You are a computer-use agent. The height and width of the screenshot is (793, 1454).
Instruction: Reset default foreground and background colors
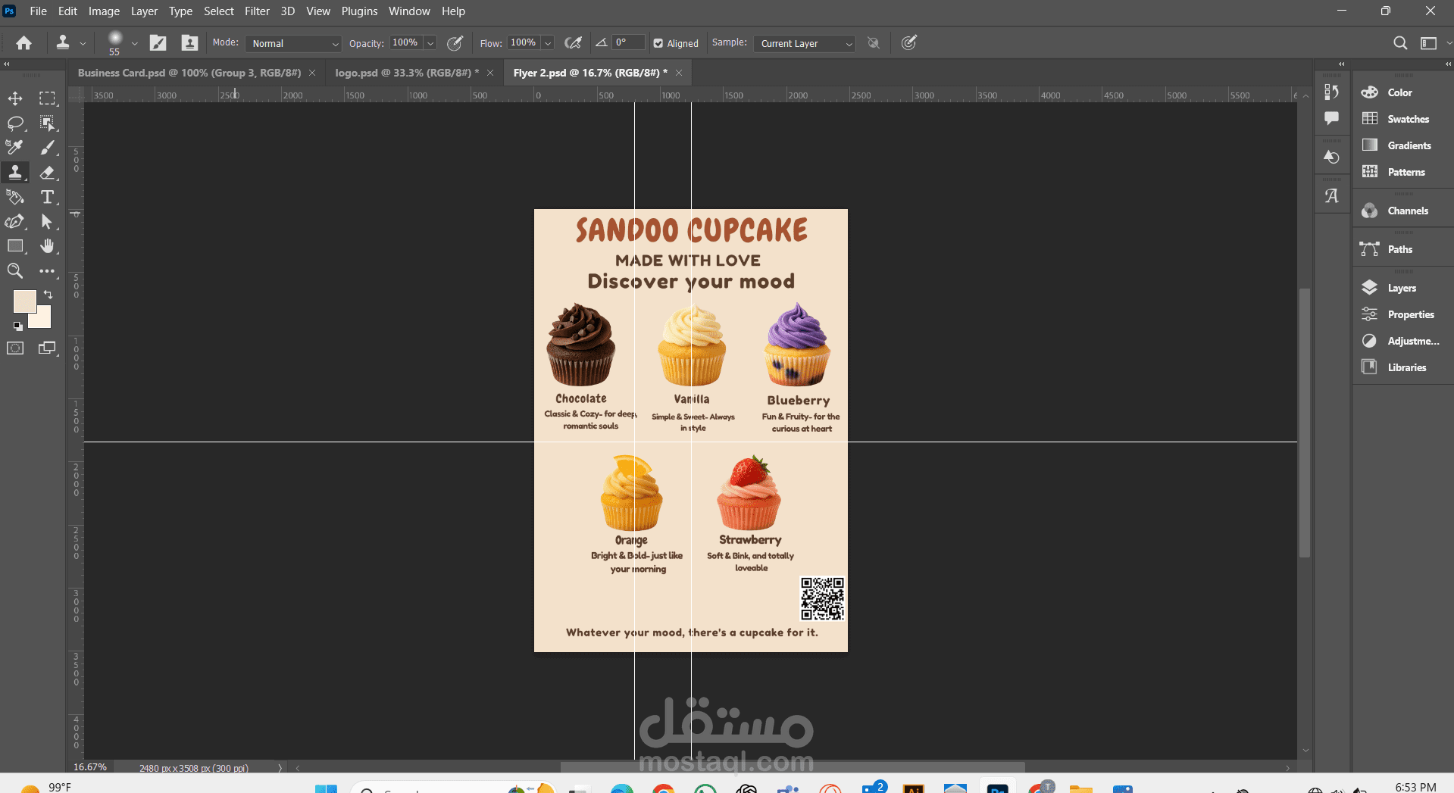17,326
